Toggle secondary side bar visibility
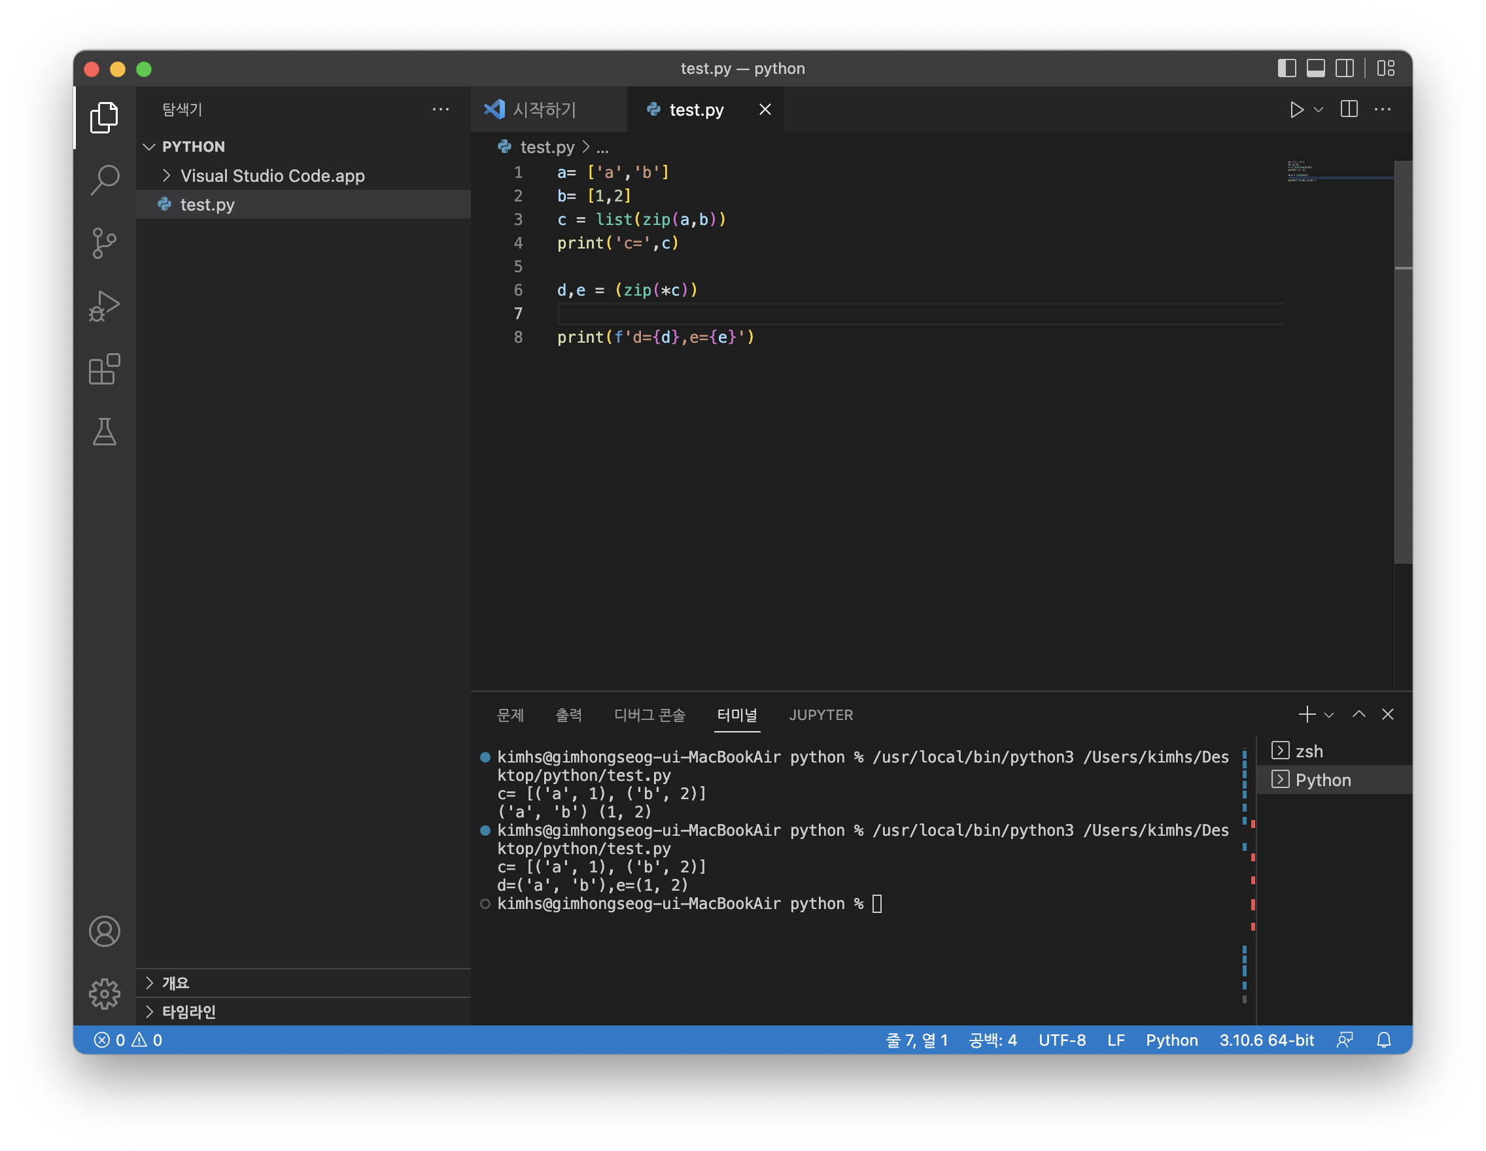The height and width of the screenshot is (1151, 1486). pyautogui.click(x=1345, y=69)
